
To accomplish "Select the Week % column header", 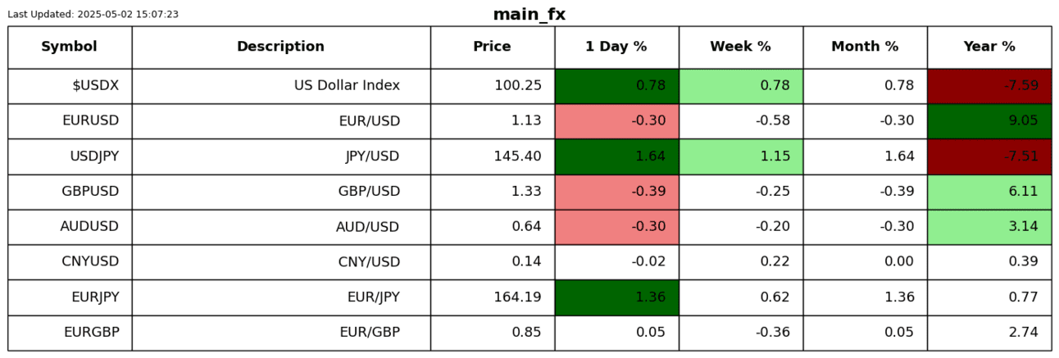I will click(740, 47).
